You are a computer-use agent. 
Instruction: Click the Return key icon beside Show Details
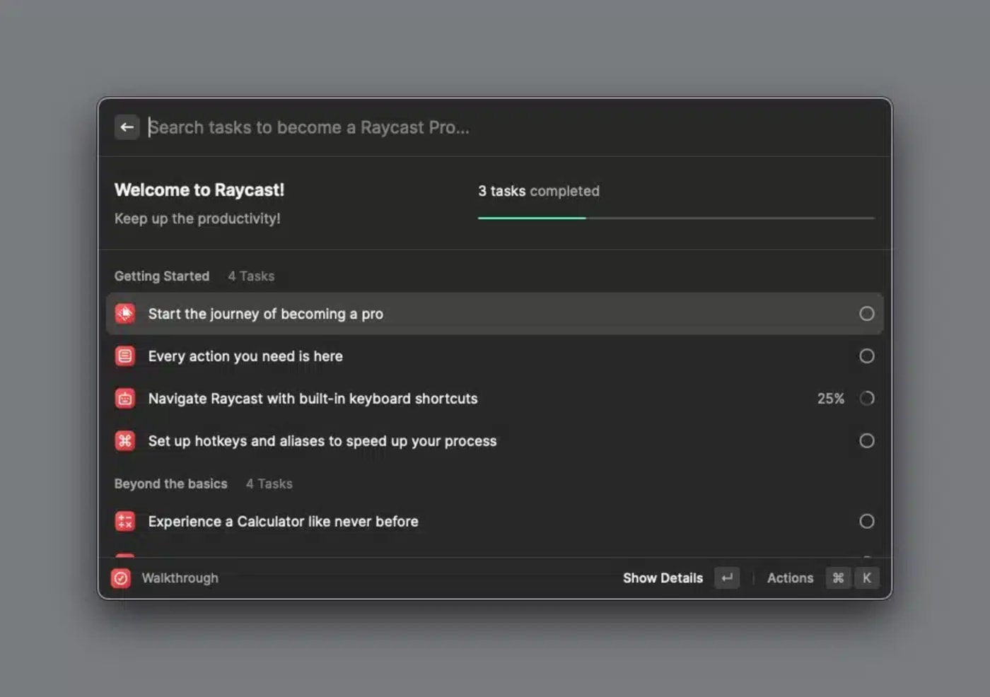pos(727,578)
